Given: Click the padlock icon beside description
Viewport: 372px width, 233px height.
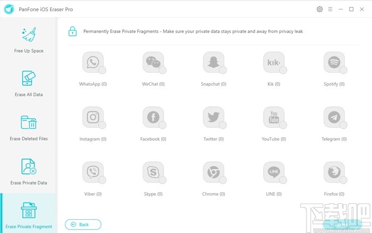Looking at the screenshot, I should point(72,31).
